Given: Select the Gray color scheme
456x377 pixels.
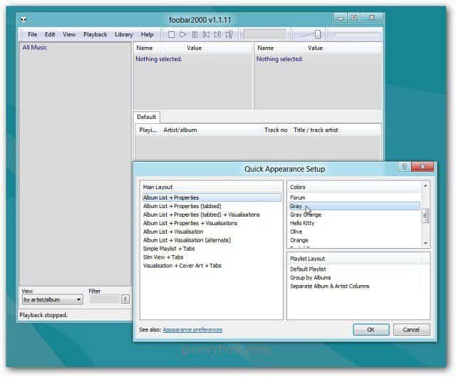Looking at the screenshot, I should point(354,206).
